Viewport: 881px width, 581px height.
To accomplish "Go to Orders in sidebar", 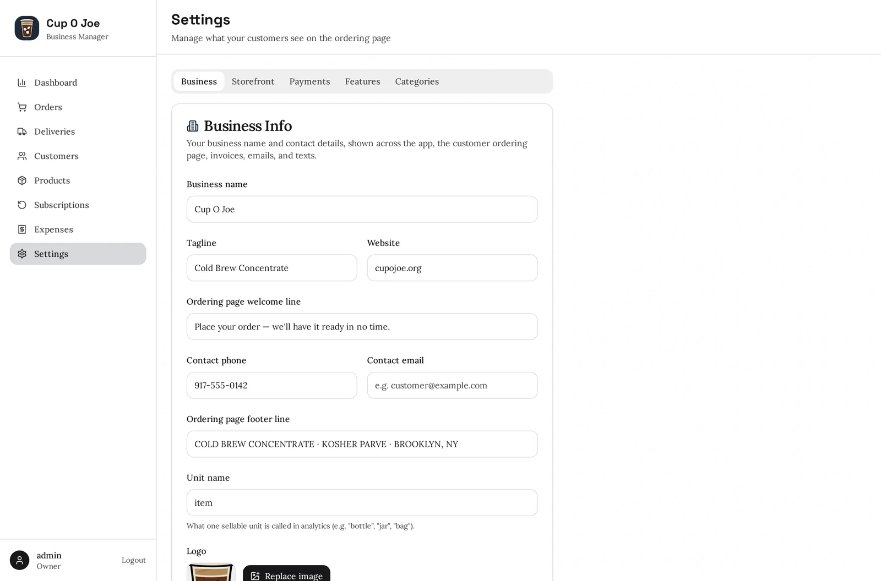I will tap(78, 107).
